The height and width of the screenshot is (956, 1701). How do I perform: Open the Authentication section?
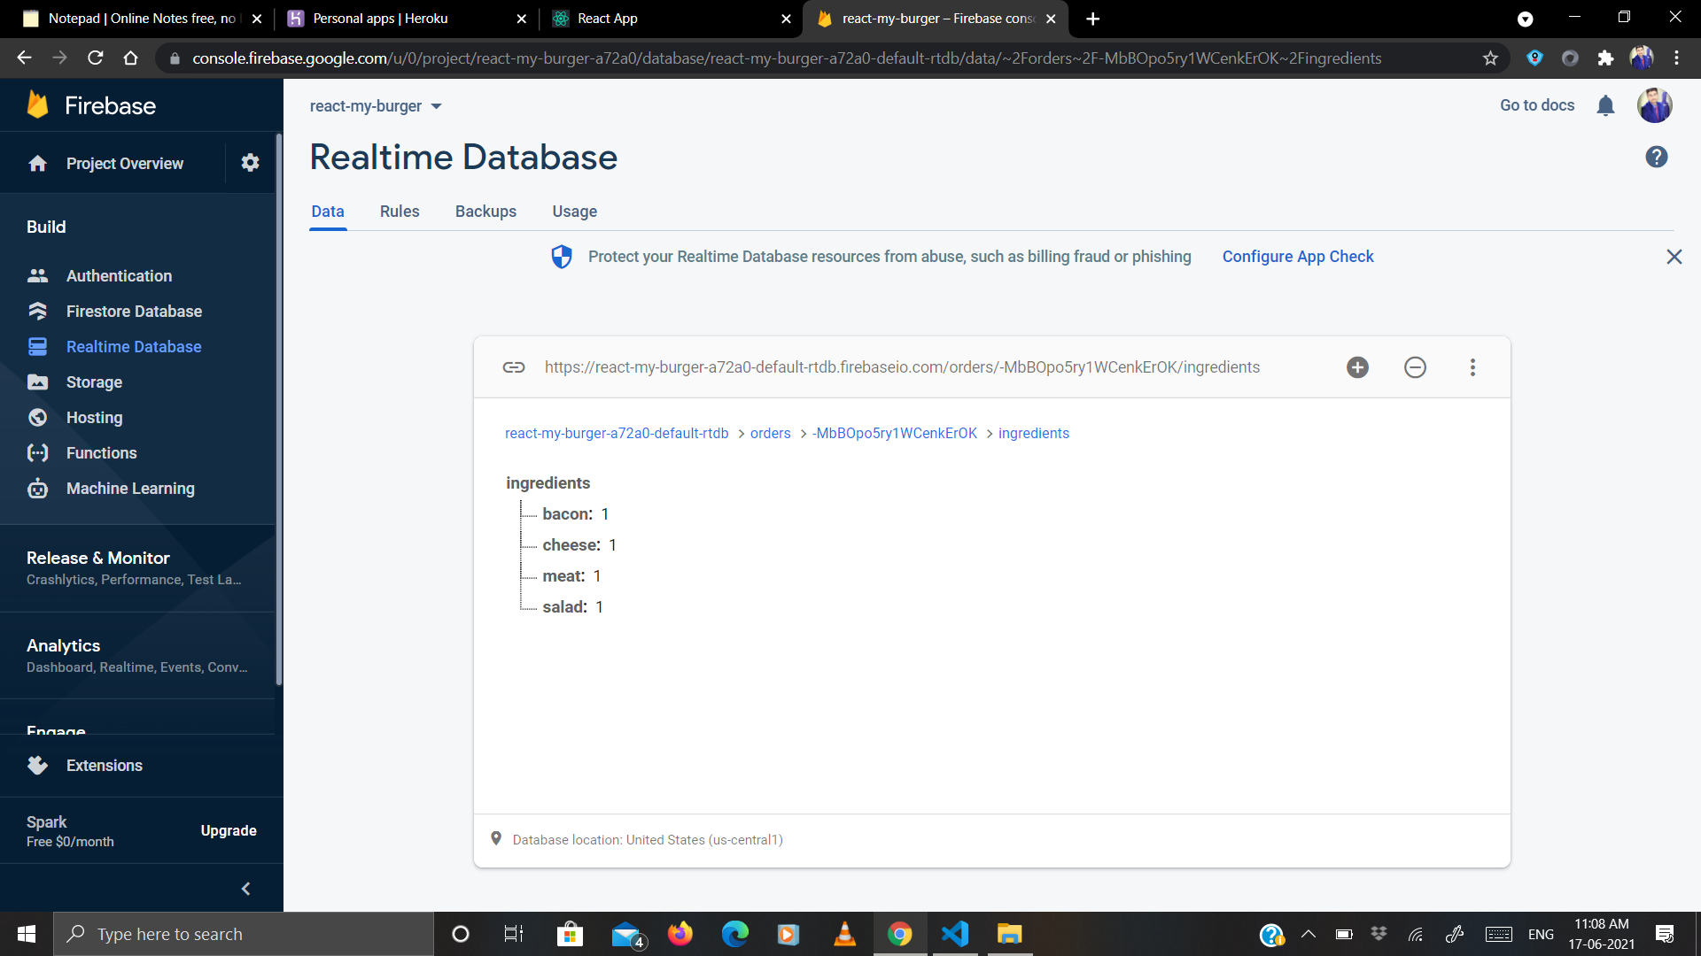[120, 275]
